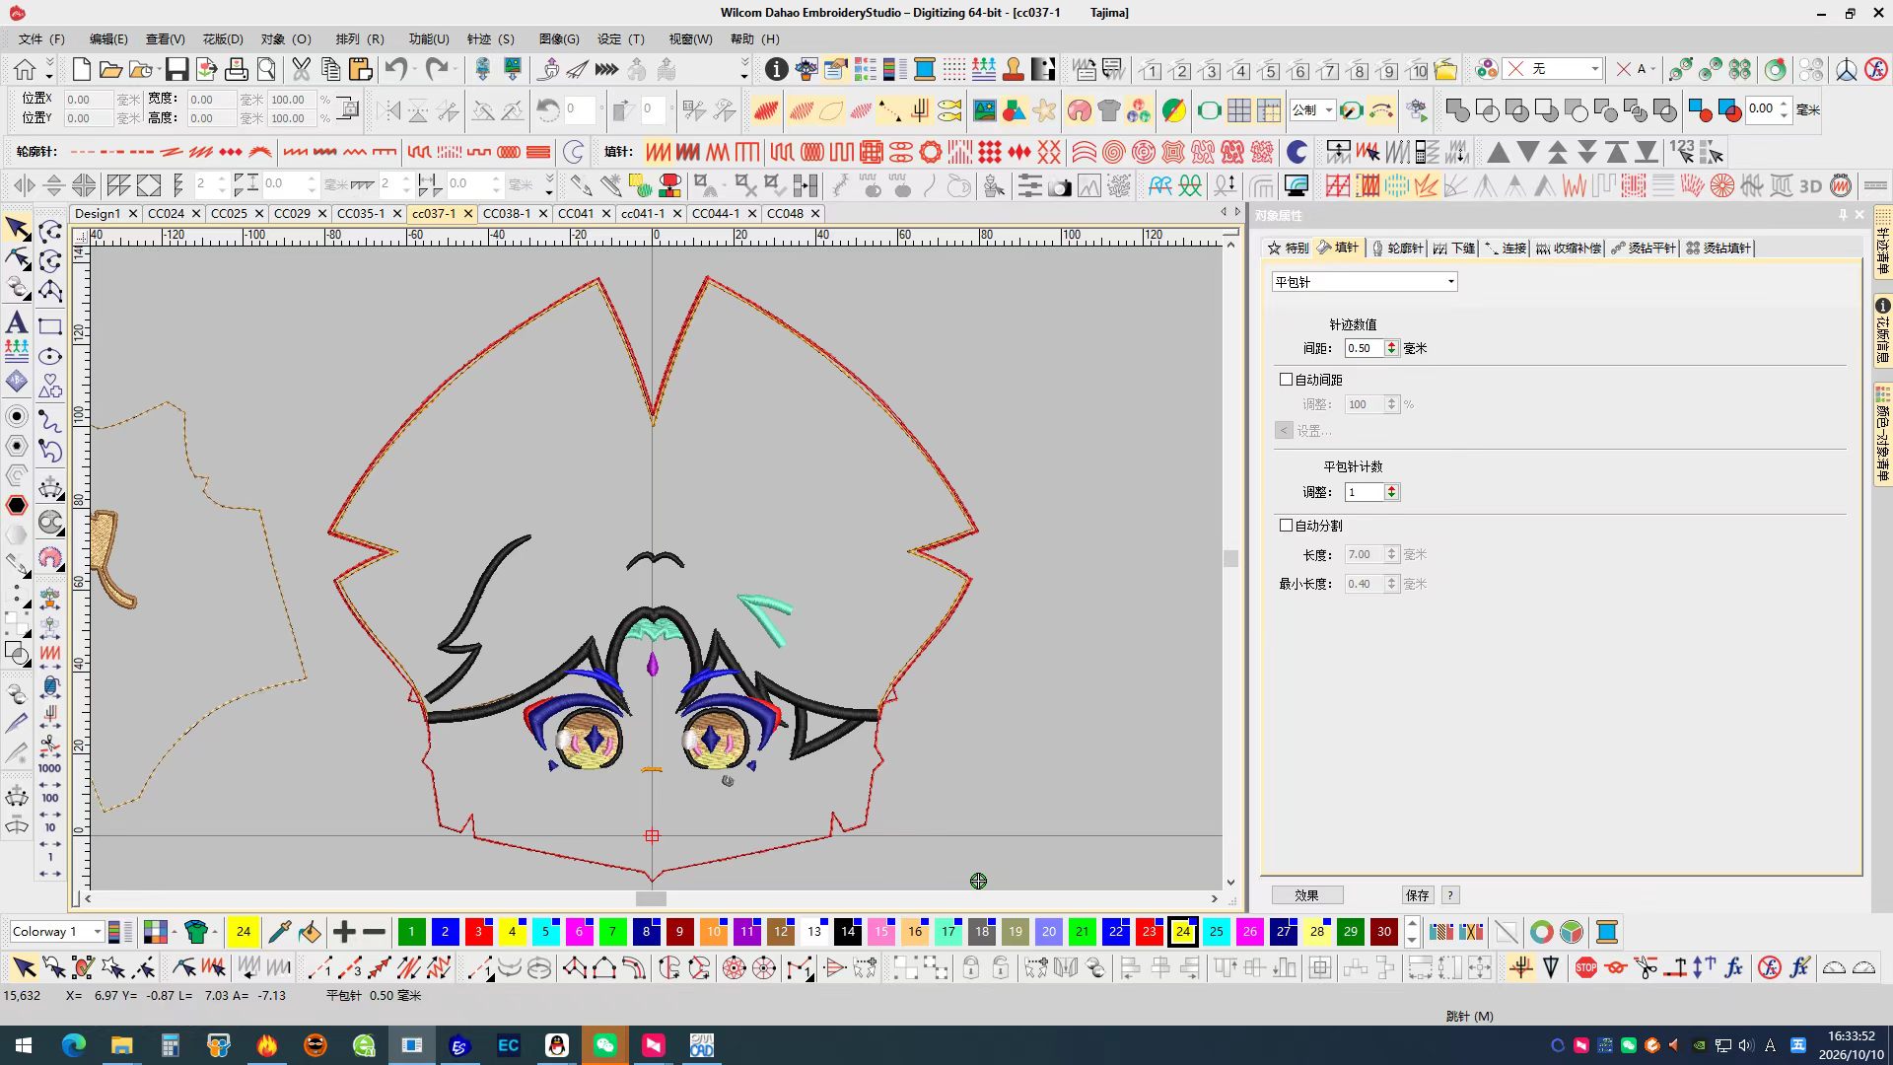Click the 保存 button
Image resolution: width=1893 pixels, height=1065 pixels.
[1417, 895]
